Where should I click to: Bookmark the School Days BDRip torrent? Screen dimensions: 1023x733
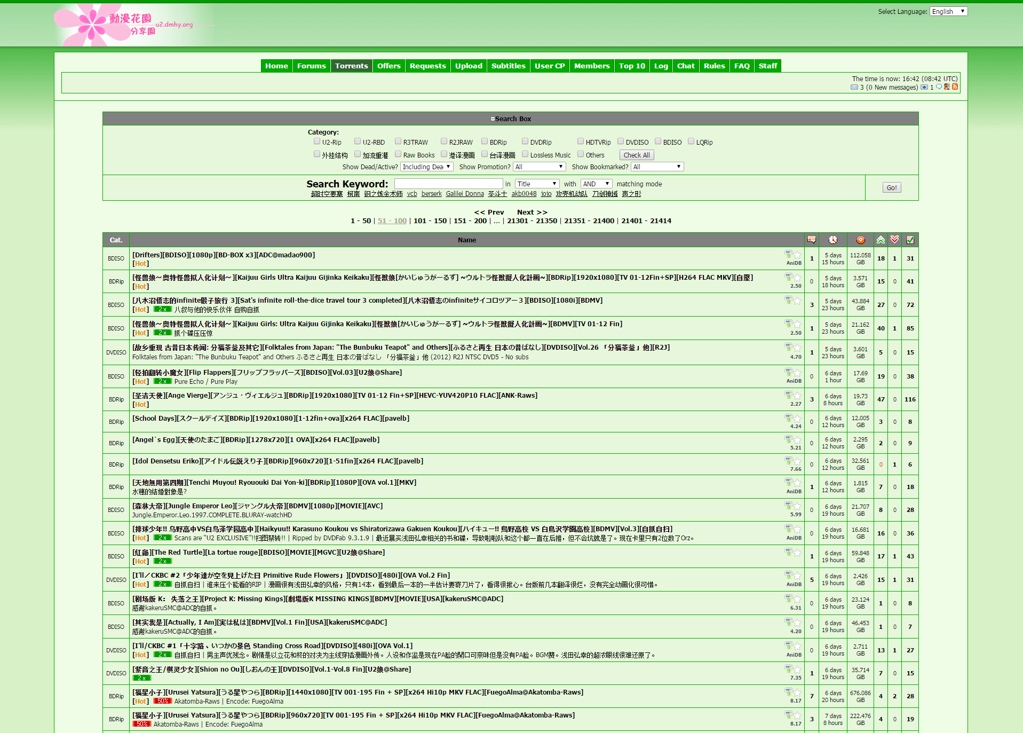point(797,418)
